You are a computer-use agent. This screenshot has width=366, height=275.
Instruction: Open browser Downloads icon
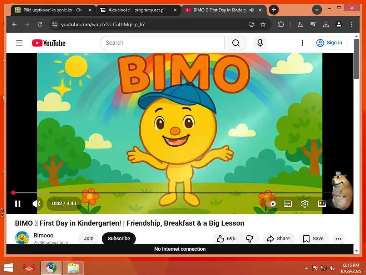326,24
